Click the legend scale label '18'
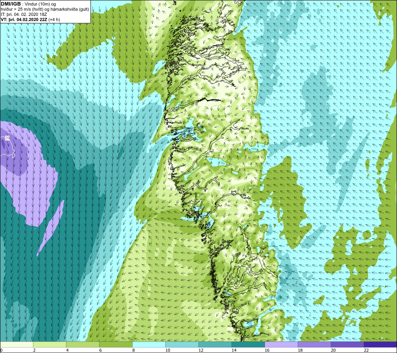 [300, 350]
